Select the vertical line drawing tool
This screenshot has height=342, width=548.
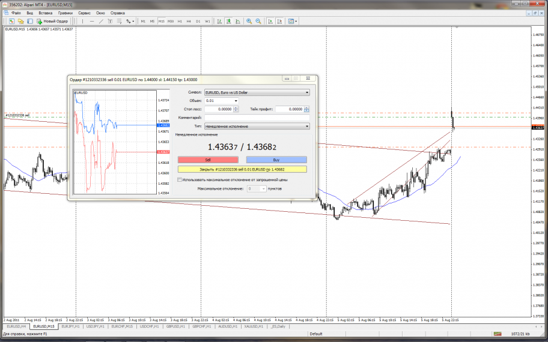coord(83,21)
